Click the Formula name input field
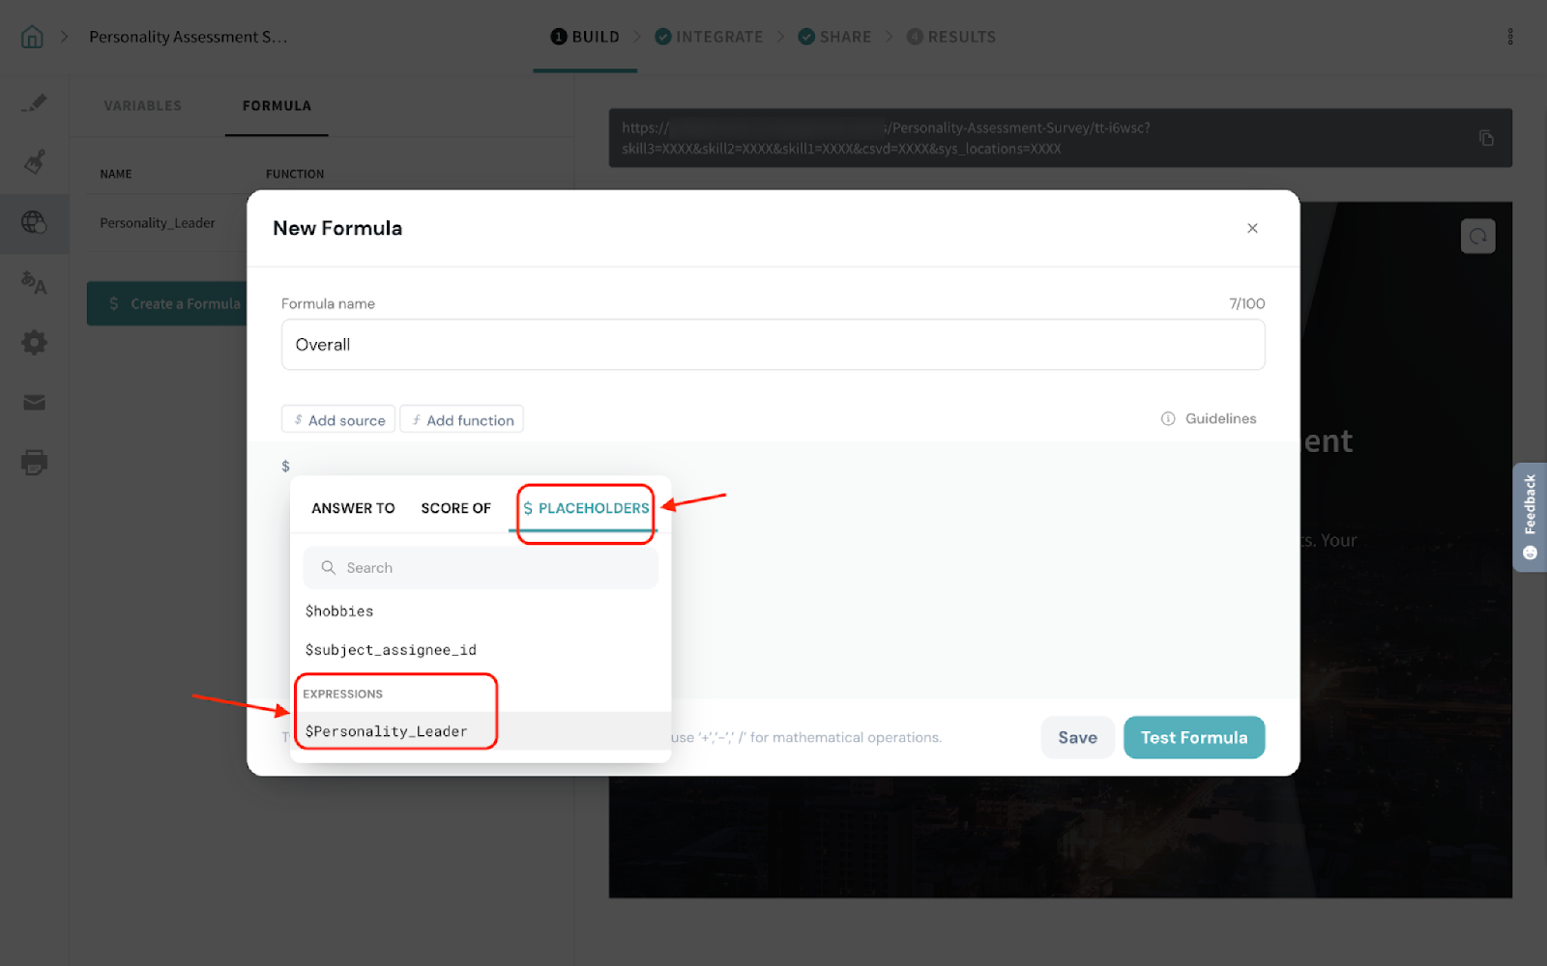Screen dimensions: 1547x966 pyautogui.click(x=773, y=345)
